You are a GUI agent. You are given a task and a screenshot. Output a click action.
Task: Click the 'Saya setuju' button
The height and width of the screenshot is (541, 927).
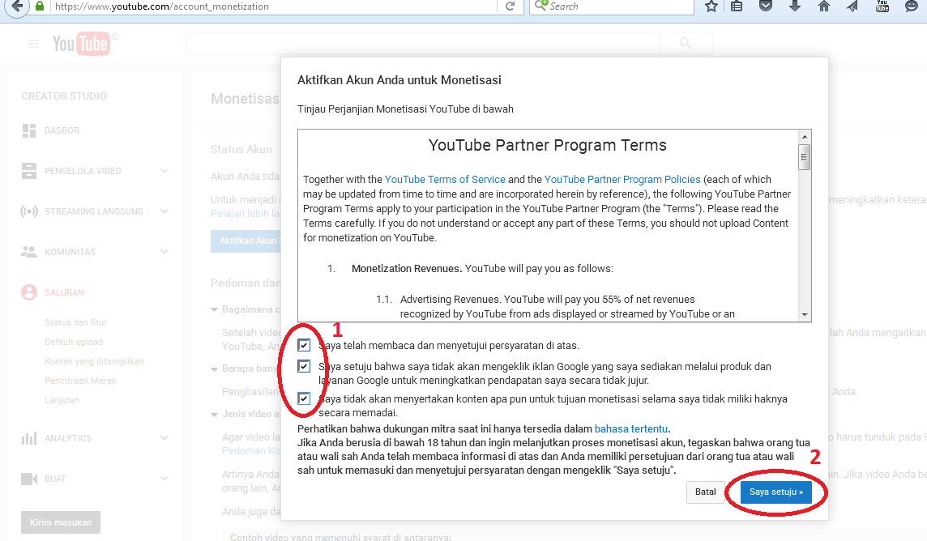click(x=776, y=492)
